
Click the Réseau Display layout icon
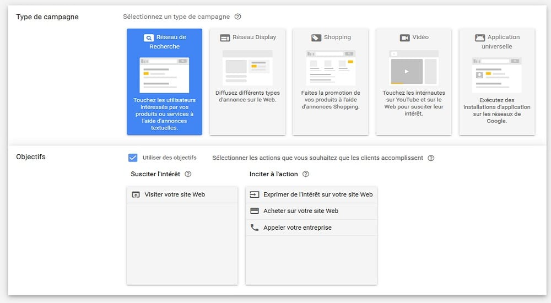225,37
